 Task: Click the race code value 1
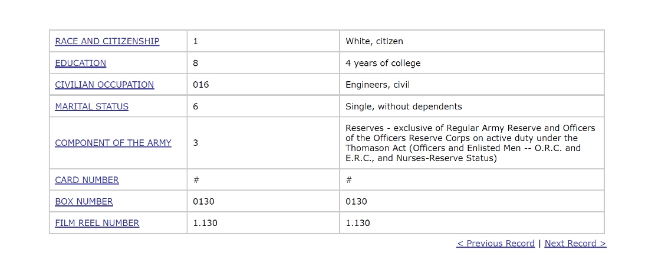click(x=195, y=41)
